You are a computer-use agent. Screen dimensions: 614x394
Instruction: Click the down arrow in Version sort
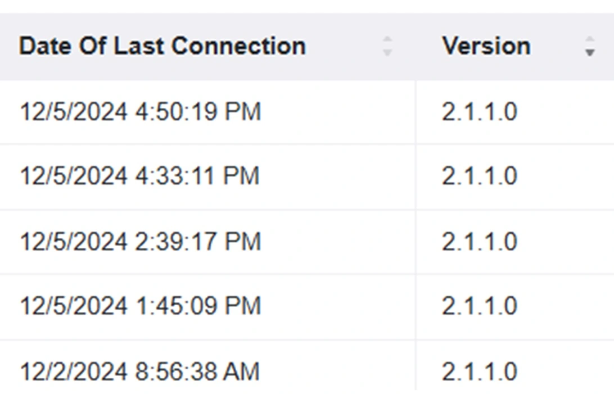point(590,52)
